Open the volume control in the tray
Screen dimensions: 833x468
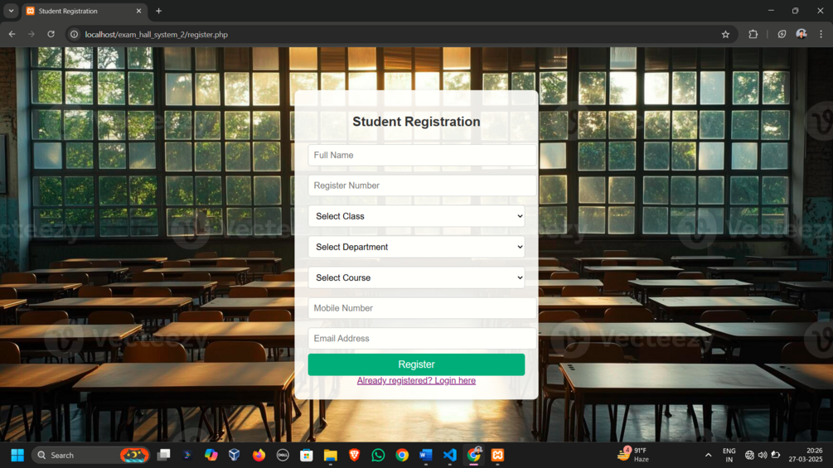763,456
